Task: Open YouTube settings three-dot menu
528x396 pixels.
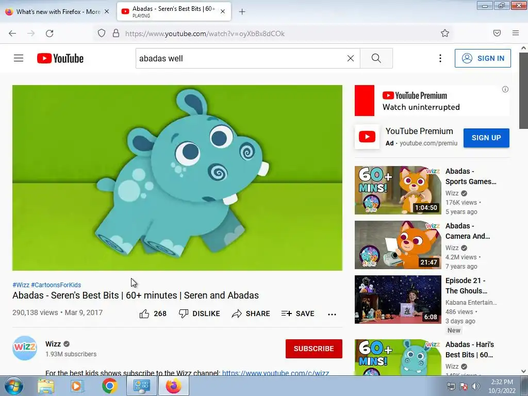Action: point(440,58)
